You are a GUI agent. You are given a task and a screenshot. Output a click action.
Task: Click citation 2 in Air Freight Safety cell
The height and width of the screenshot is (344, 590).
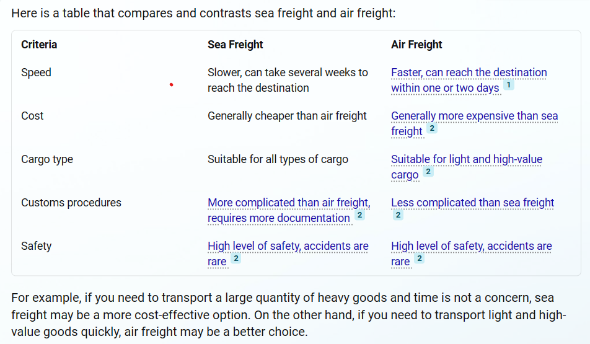pyautogui.click(x=420, y=259)
